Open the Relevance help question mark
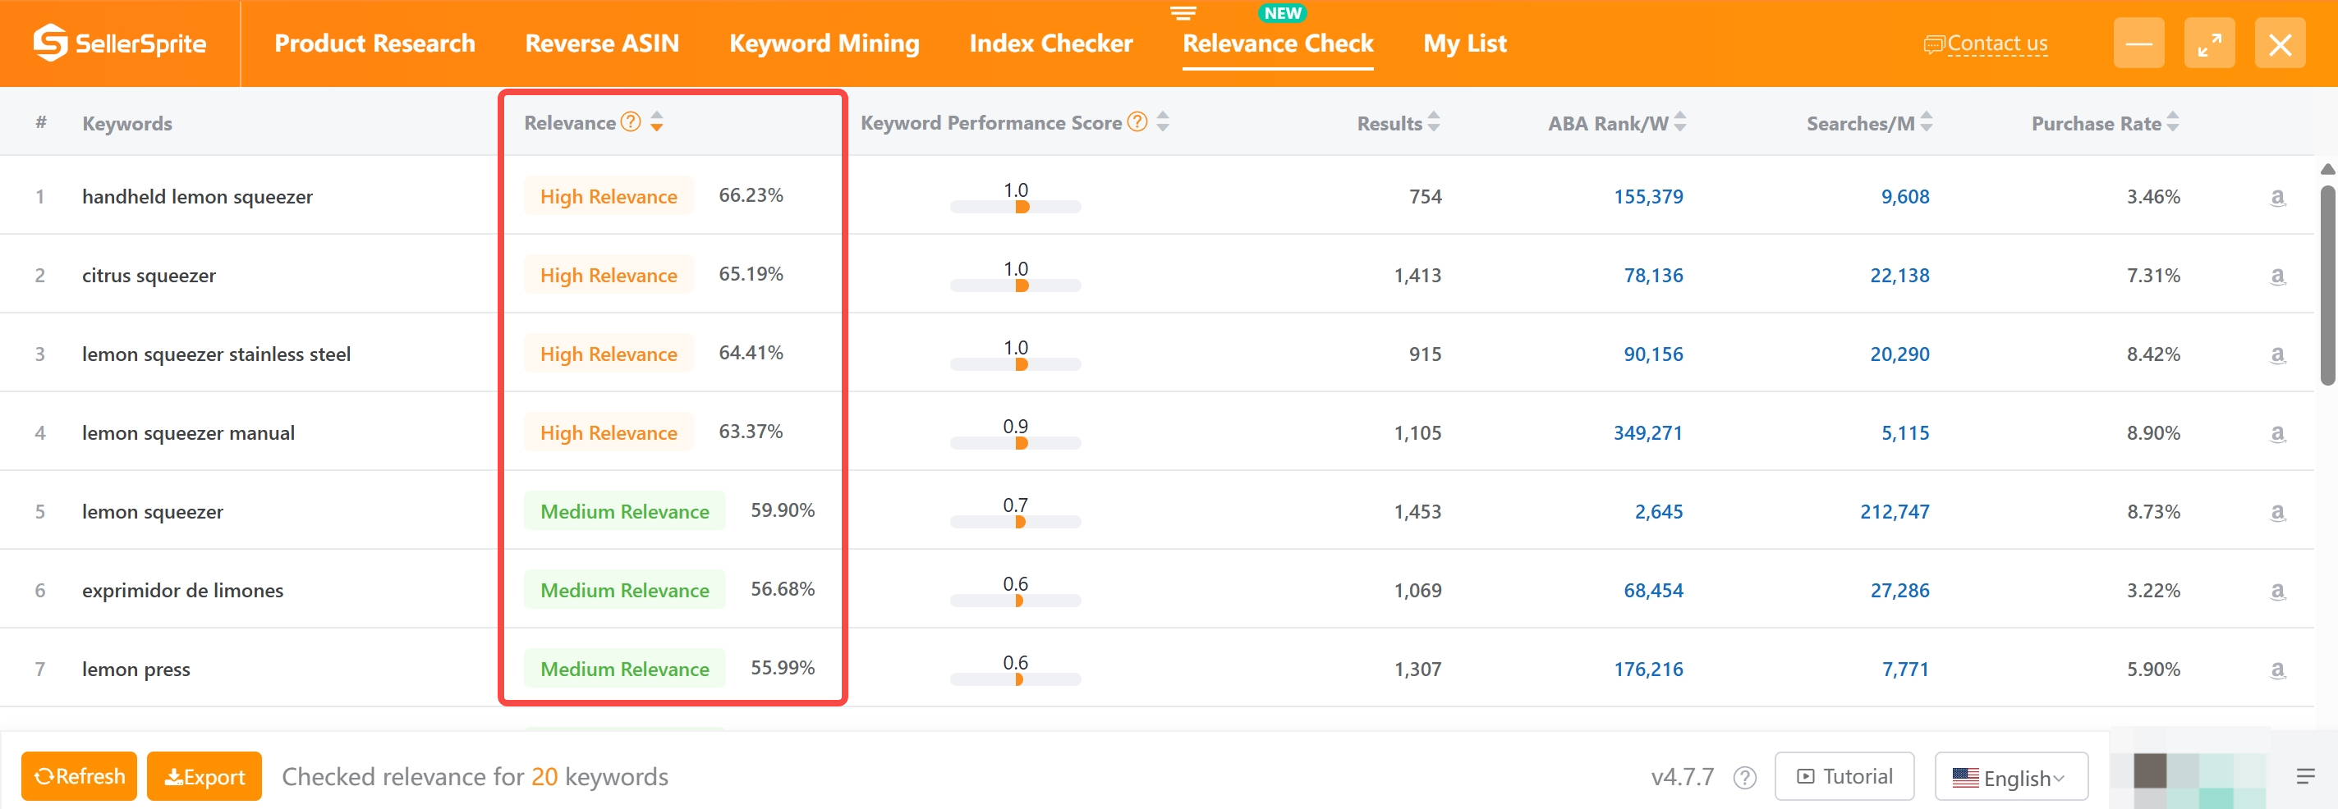This screenshot has height=809, width=2338. [x=631, y=121]
